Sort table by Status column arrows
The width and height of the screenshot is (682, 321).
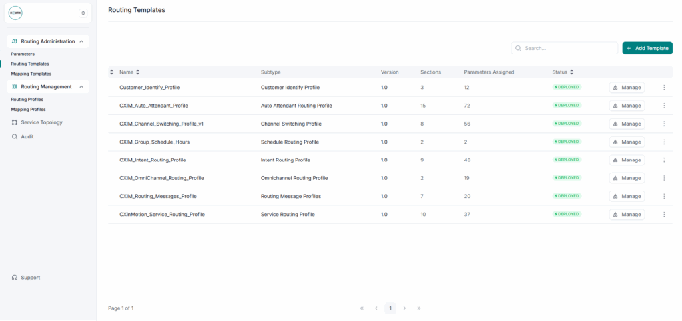coord(571,72)
